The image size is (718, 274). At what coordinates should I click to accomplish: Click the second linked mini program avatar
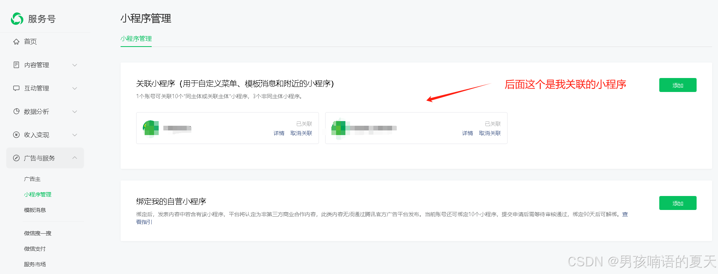339,128
